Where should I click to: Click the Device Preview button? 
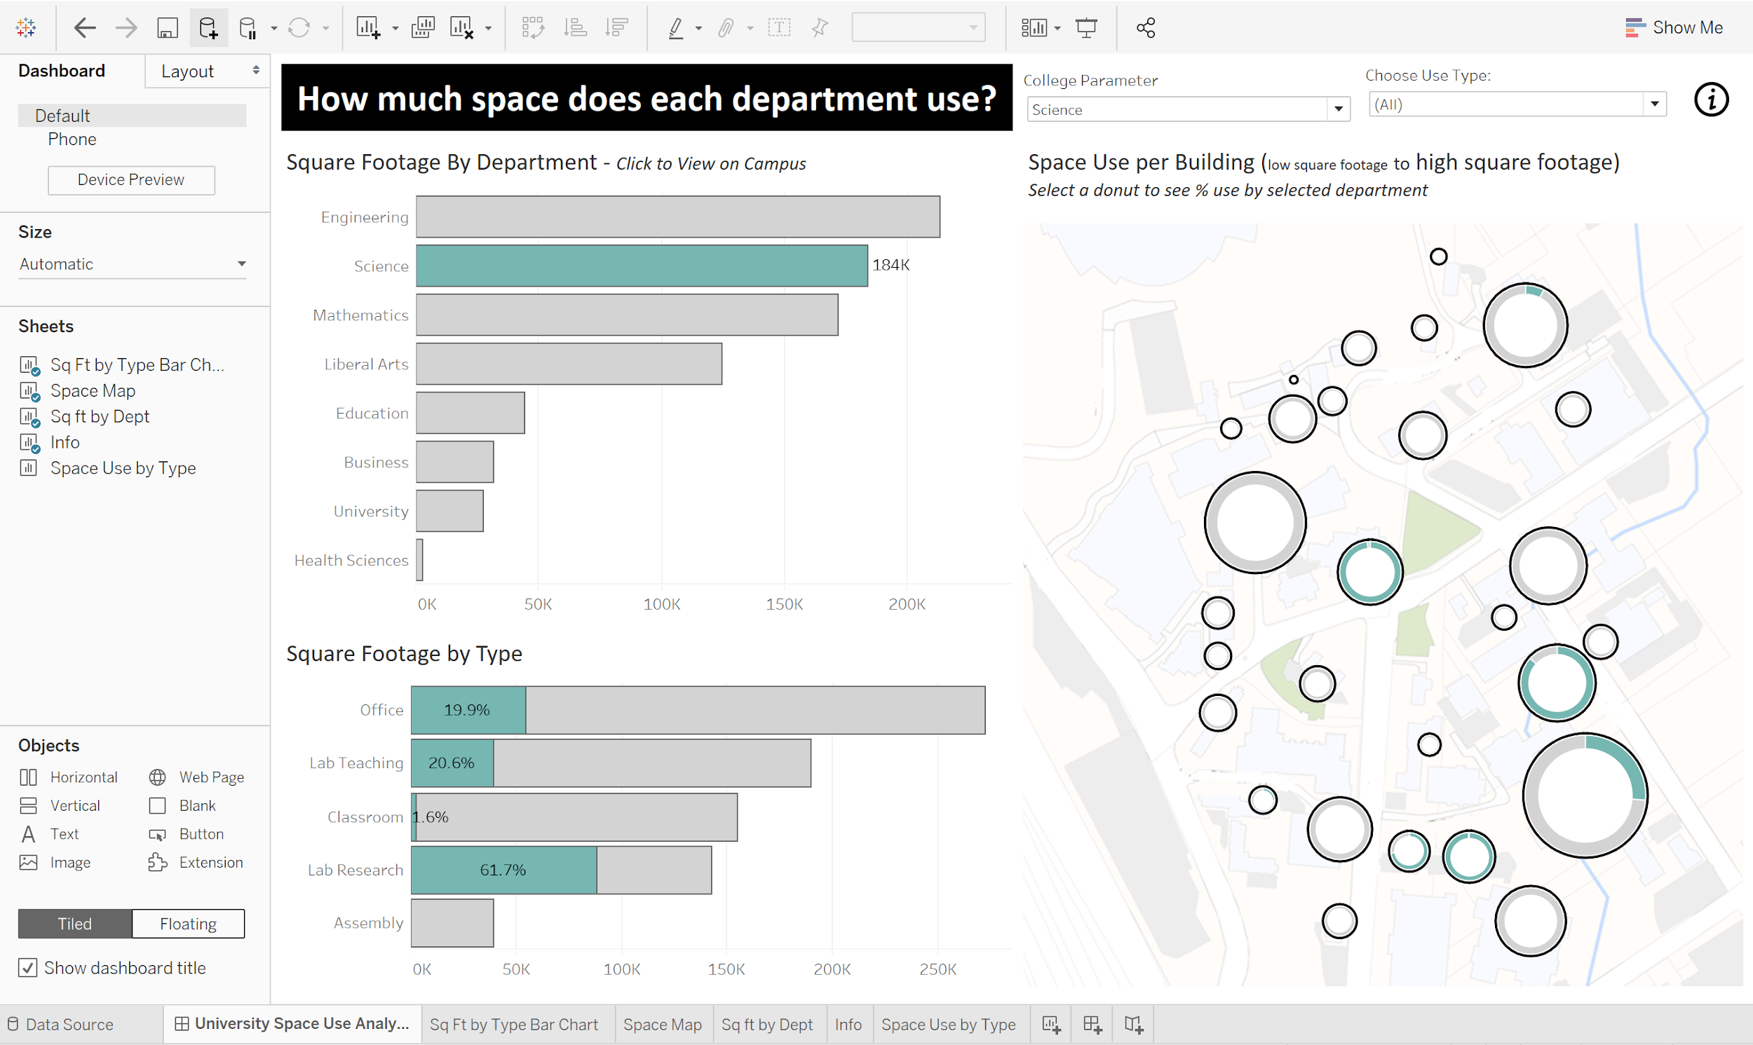tap(131, 180)
